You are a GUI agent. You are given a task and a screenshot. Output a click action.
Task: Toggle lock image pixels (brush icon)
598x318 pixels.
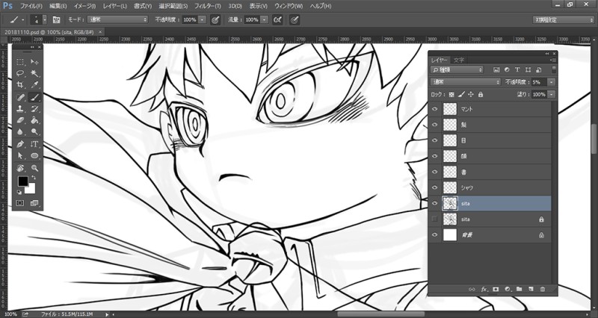(x=461, y=94)
